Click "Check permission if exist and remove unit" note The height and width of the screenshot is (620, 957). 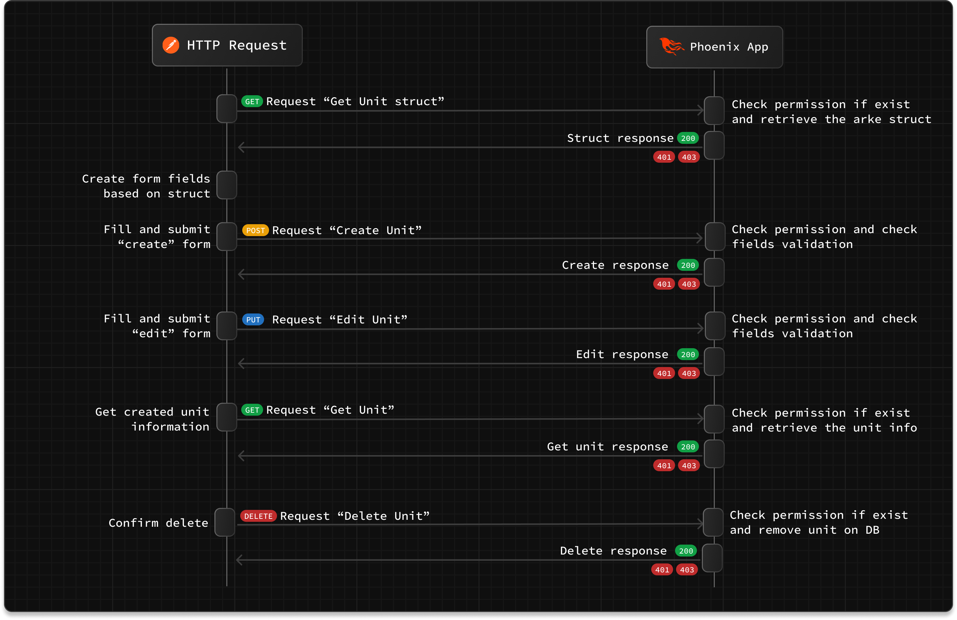click(818, 522)
